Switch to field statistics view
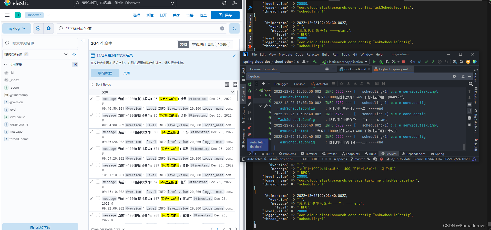 pos(211,44)
